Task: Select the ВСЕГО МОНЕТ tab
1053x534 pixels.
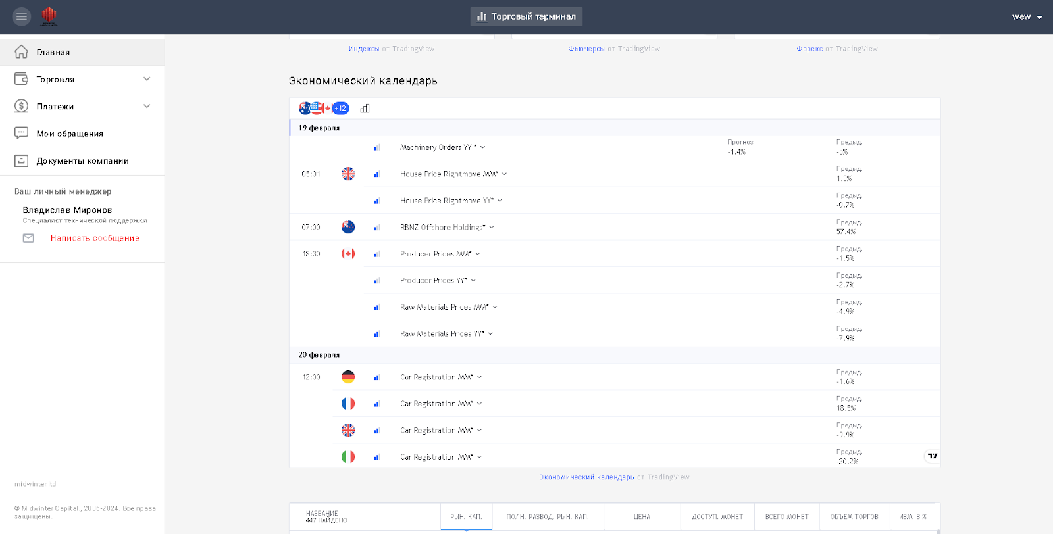Action: point(787,517)
